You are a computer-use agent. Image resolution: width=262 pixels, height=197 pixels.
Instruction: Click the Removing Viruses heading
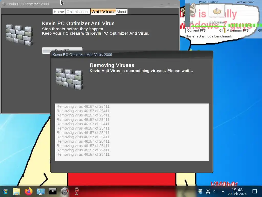112,65
